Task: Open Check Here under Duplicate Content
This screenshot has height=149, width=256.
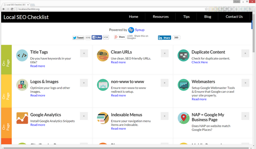Action: coord(199,62)
